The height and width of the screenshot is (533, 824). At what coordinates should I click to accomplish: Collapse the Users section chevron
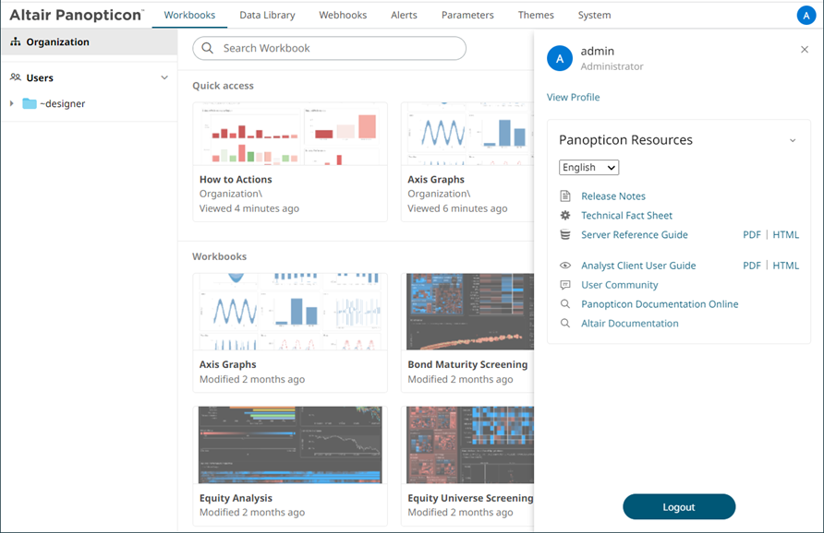[x=164, y=77]
